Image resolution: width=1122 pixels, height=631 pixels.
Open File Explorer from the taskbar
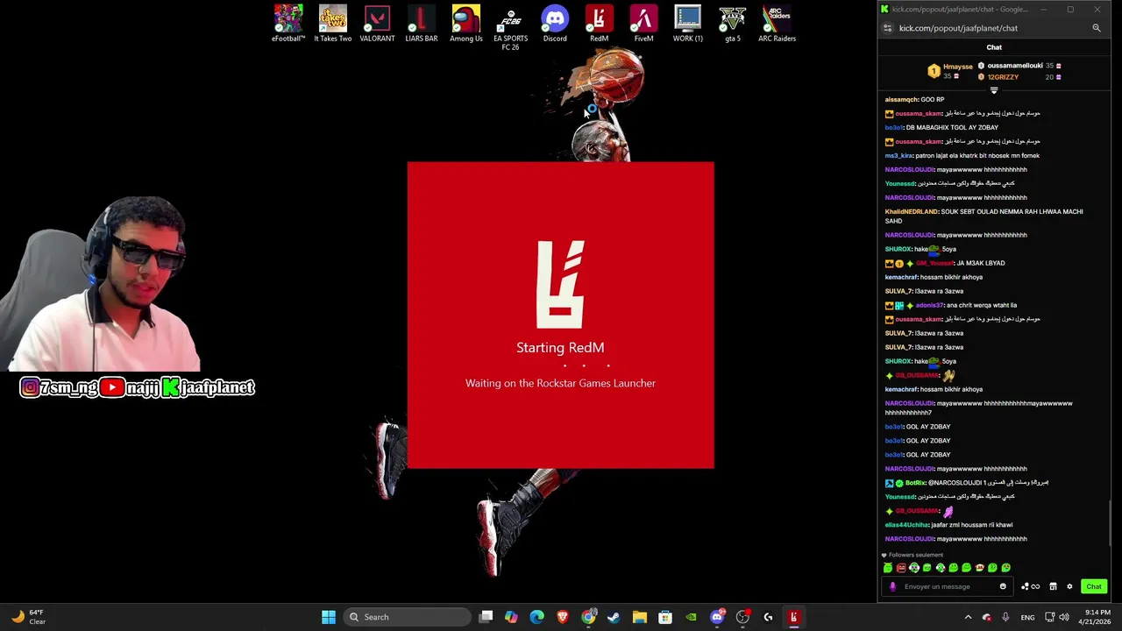pyautogui.click(x=640, y=617)
